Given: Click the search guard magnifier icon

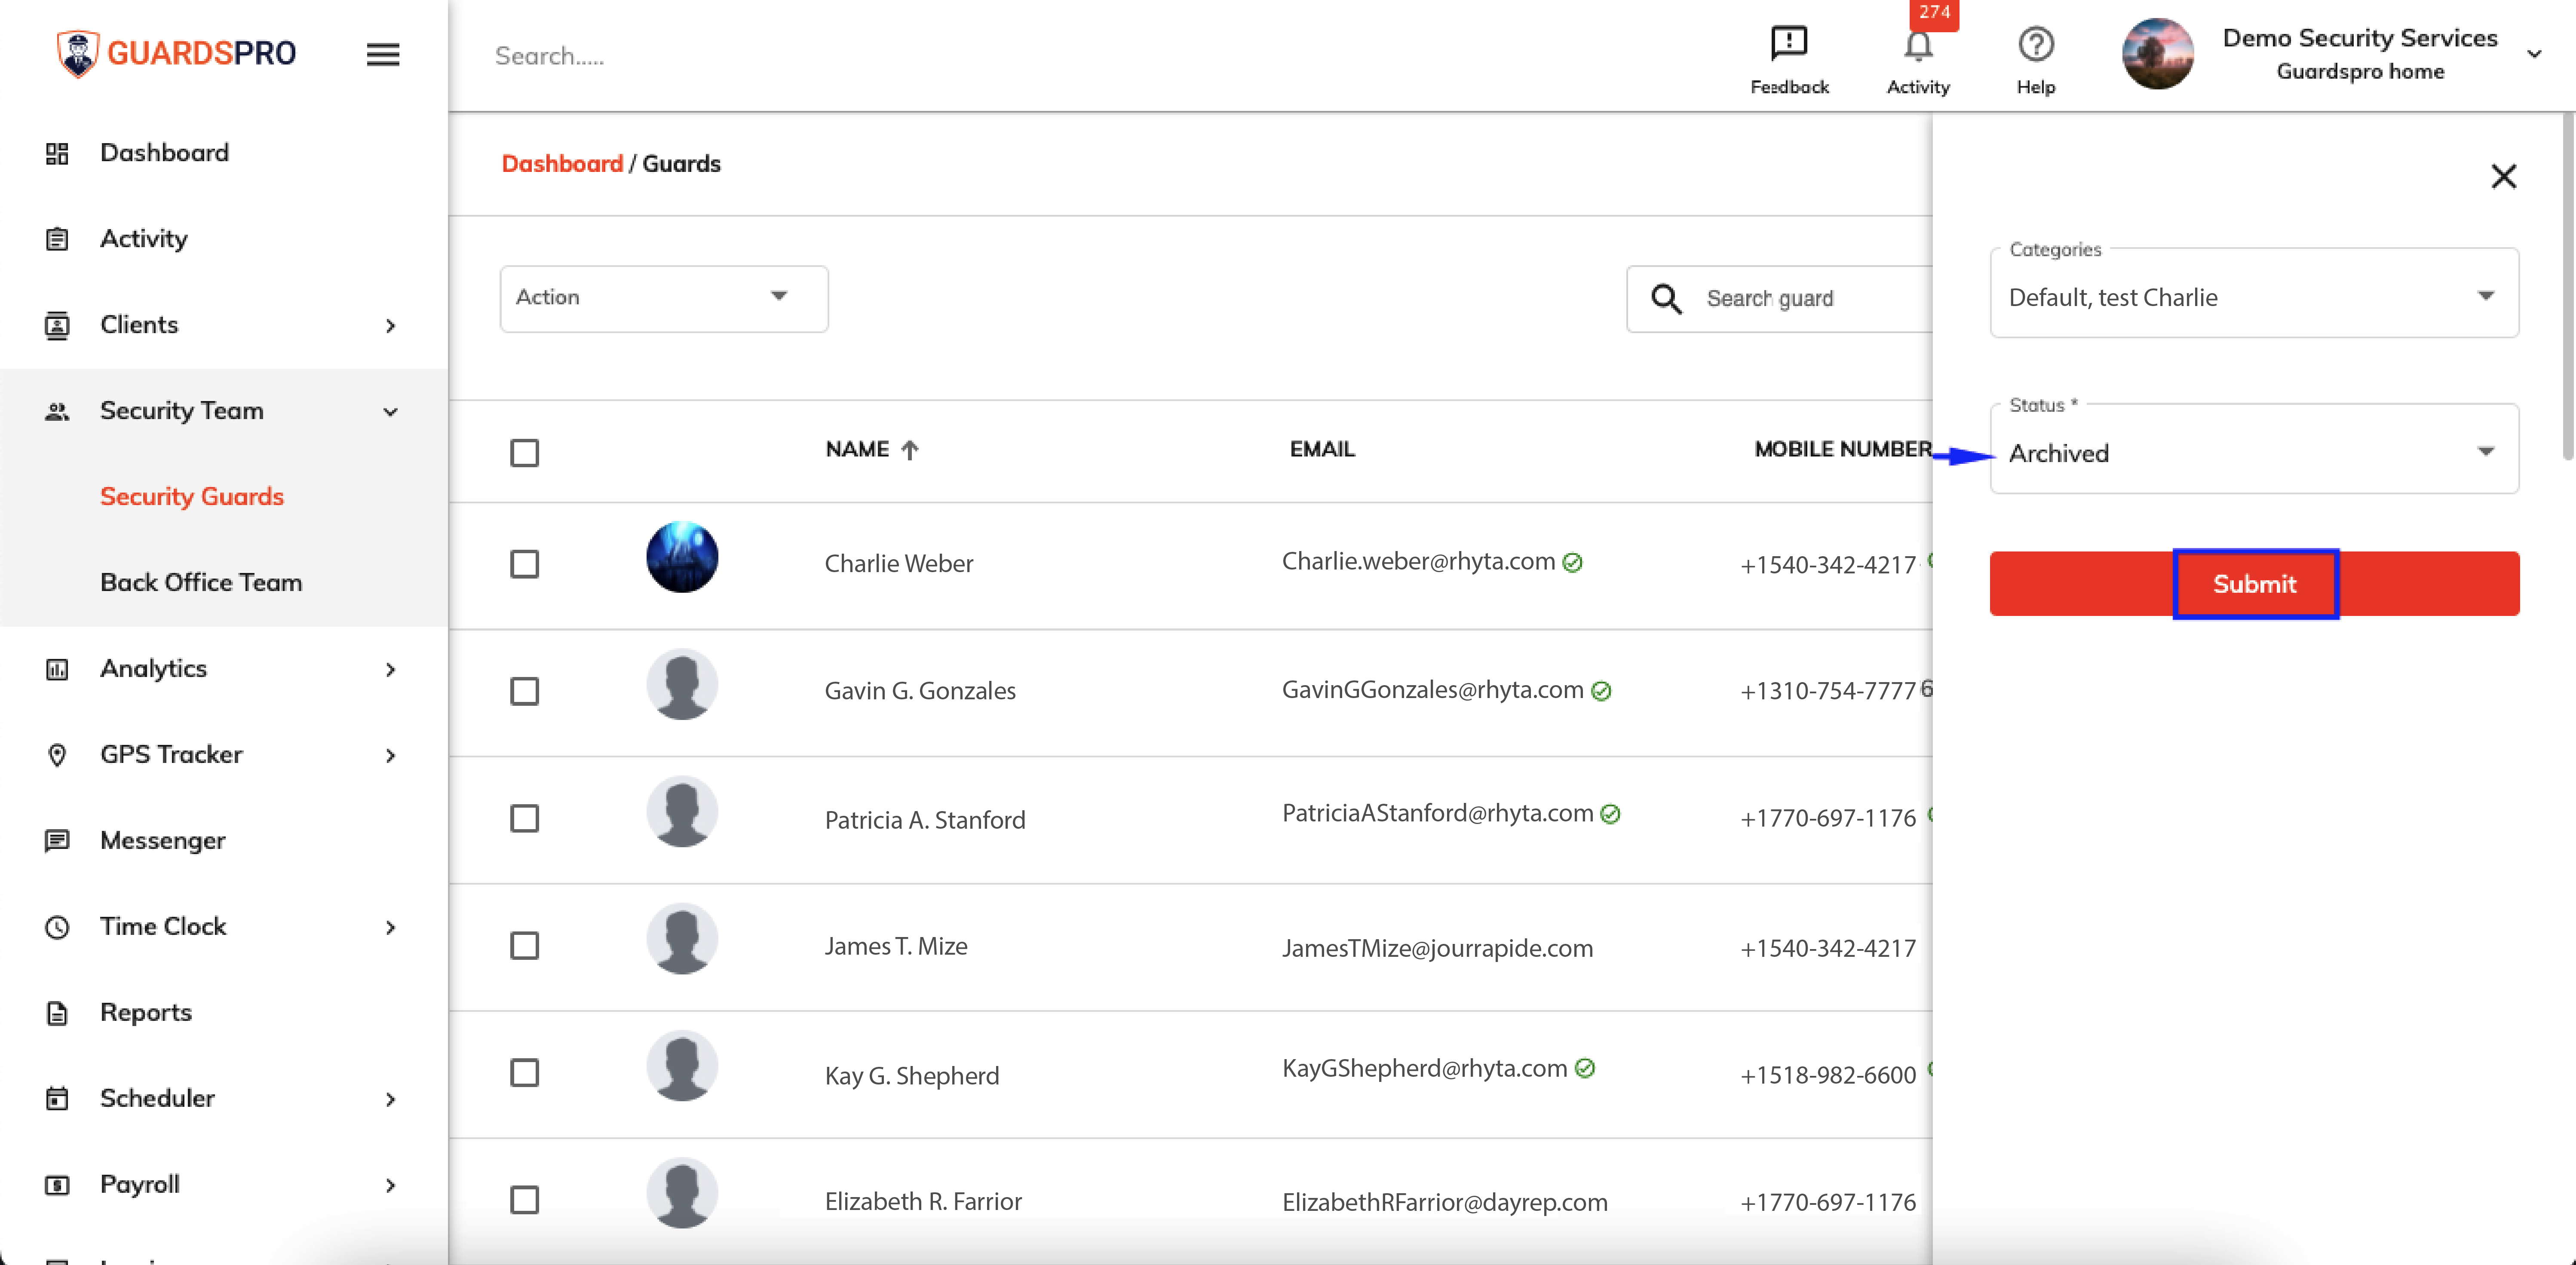Looking at the screenshot, I should (1666, 299).
